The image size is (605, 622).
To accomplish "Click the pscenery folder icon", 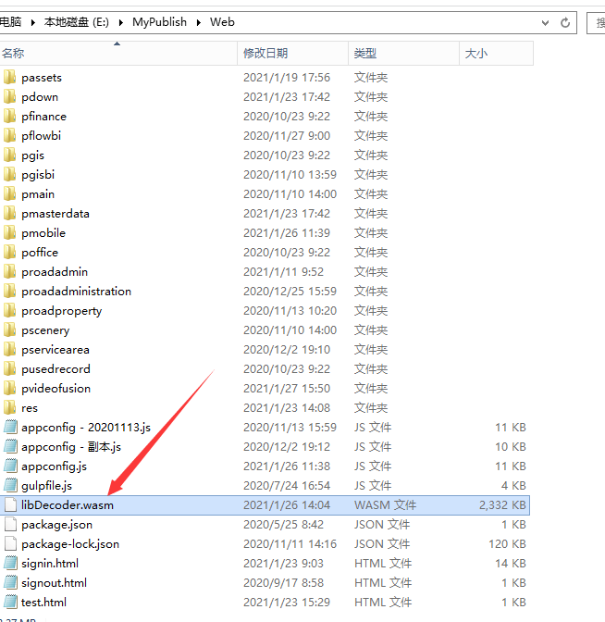I will click(x=9, y=330).
